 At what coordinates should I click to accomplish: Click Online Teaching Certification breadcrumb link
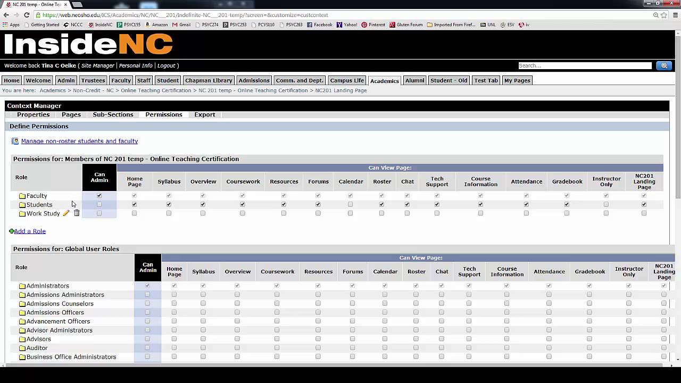[156, 90]
